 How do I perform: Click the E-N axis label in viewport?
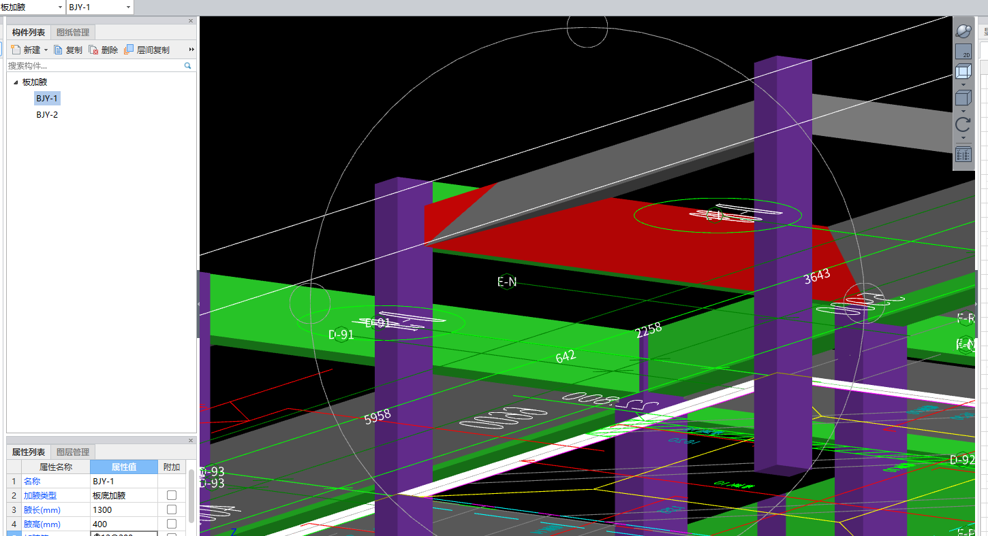coord(507,282)
